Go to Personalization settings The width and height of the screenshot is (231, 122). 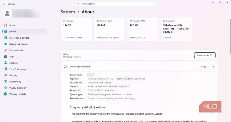pyautogui.click(x=24, y=50)
